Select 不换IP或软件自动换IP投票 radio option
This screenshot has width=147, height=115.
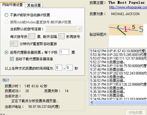(6, 15)
